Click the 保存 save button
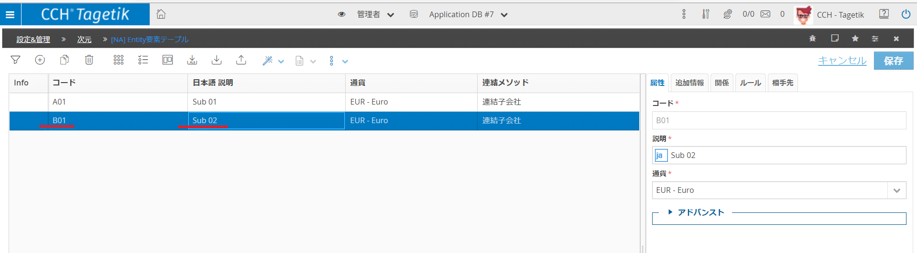The image size is (917, 253). [893, 61]
